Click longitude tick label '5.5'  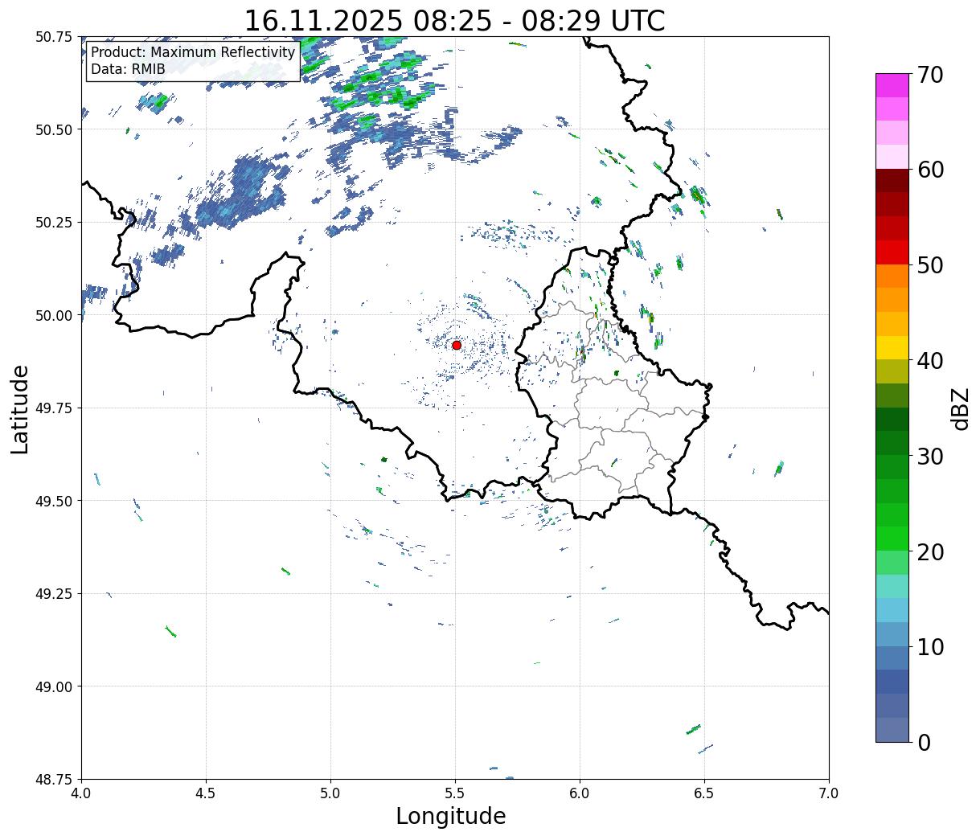click(455, 793)
